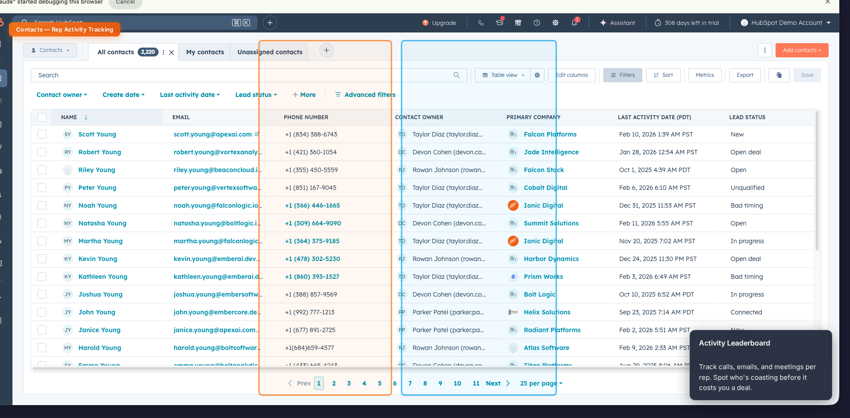Check the Kevin Young row checkbox
The width and height of the screenshot is (850, 418).
coord(42,259)
